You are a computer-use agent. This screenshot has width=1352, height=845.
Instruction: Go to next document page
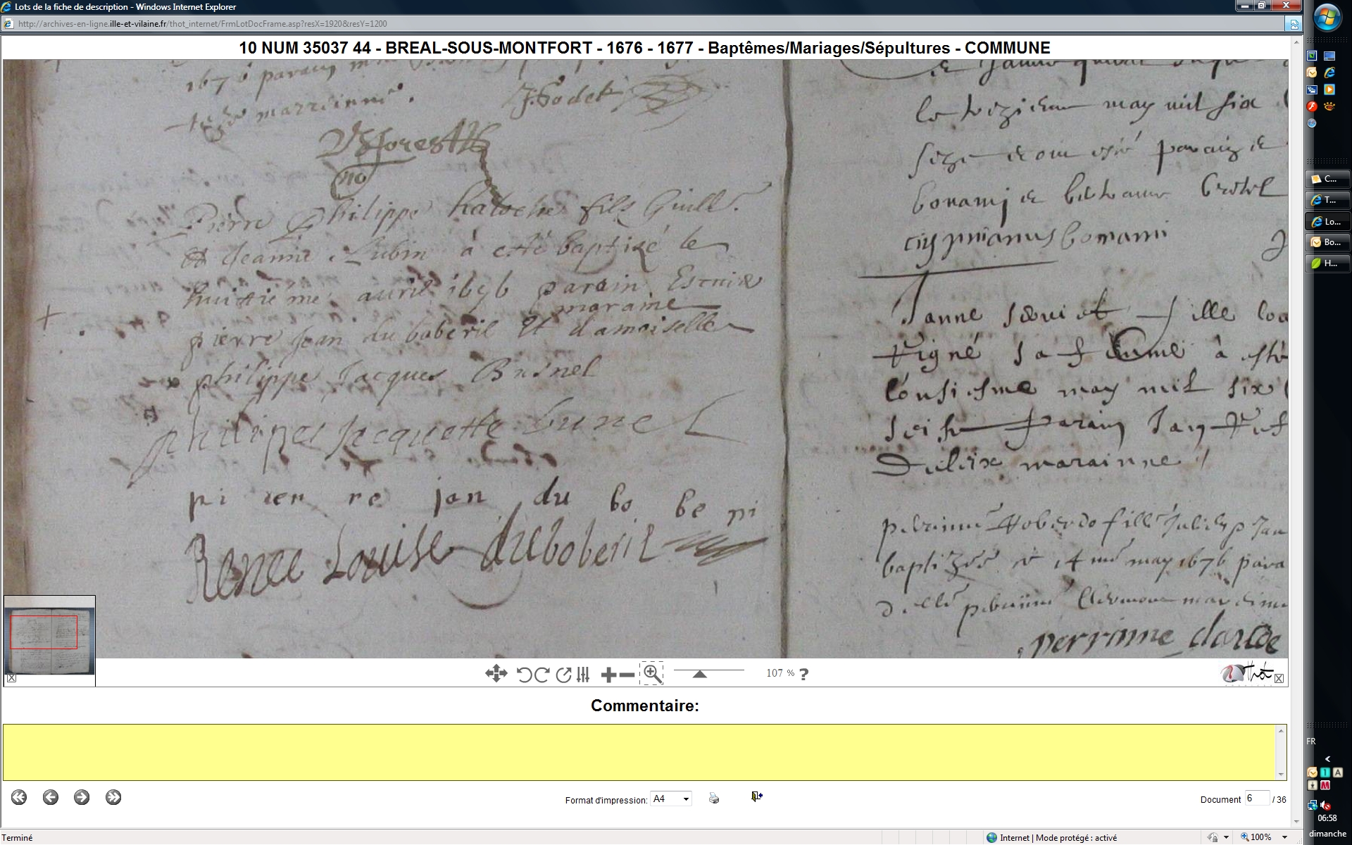(x=82, y=797)
